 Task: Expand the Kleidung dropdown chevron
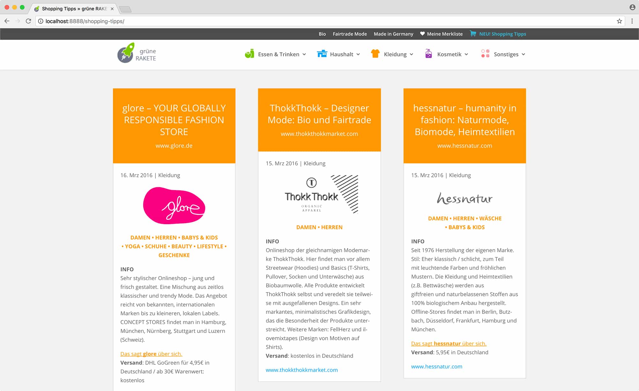tap(412, 54)
